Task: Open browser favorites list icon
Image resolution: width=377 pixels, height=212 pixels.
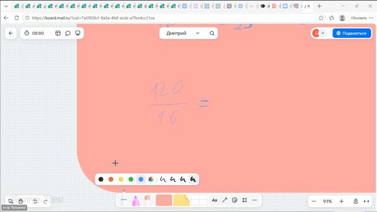Action: (x=332, y=18)
